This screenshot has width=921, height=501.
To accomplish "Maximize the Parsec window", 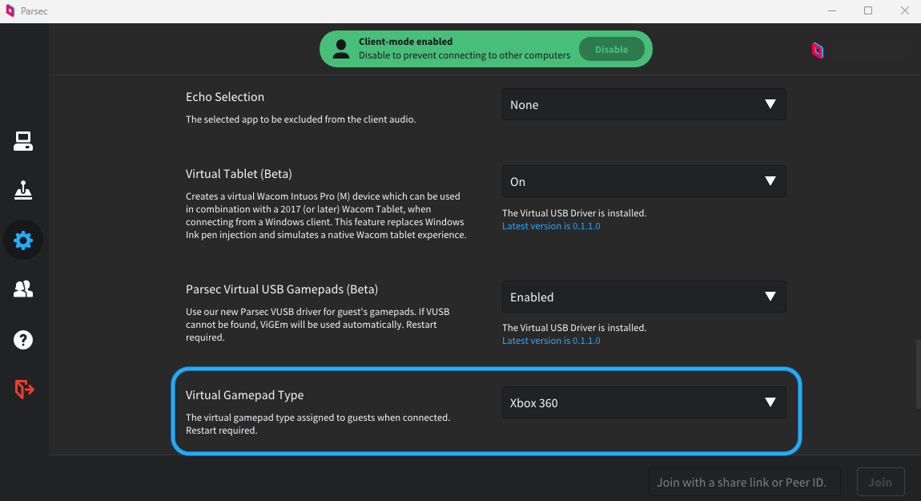I will [x=868, y=10].
